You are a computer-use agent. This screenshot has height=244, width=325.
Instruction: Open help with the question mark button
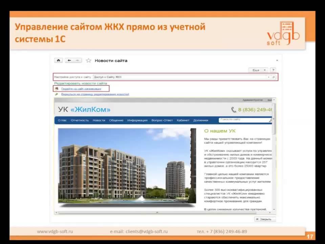(273, 70)
